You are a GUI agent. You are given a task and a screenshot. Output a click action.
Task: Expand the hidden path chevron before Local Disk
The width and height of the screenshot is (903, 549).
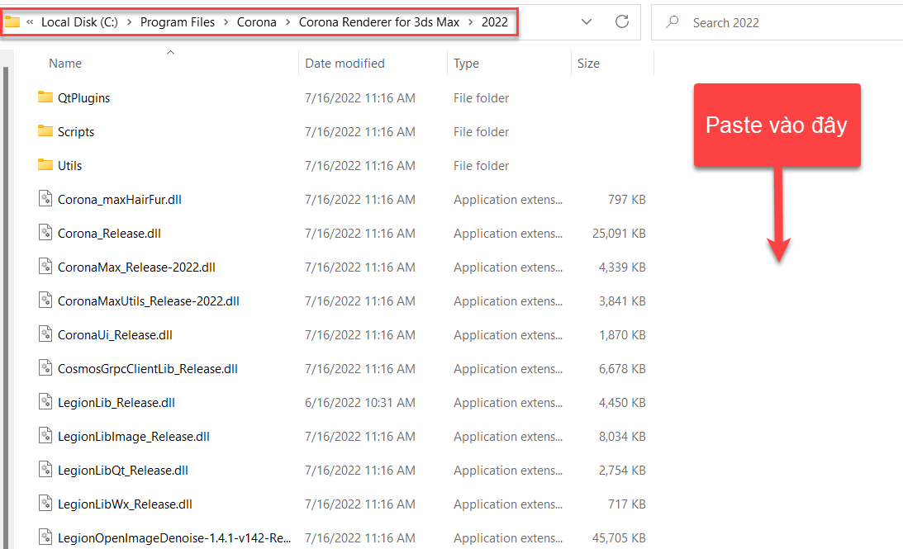30,22
